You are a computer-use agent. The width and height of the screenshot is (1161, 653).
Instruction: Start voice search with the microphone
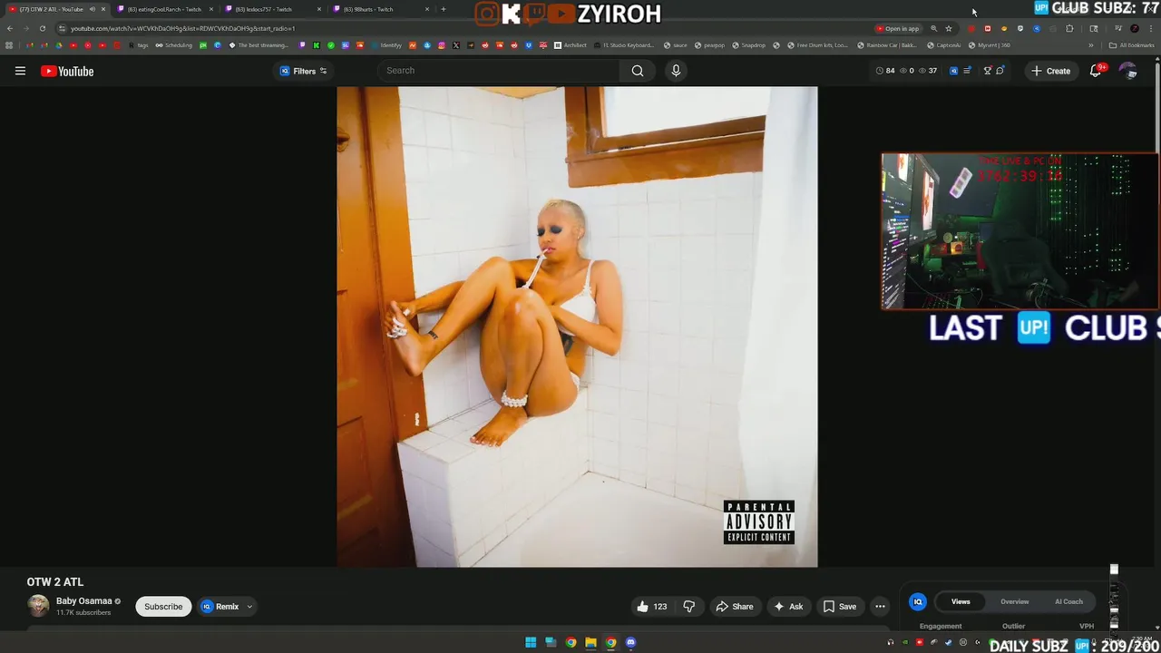click(676, 71)
